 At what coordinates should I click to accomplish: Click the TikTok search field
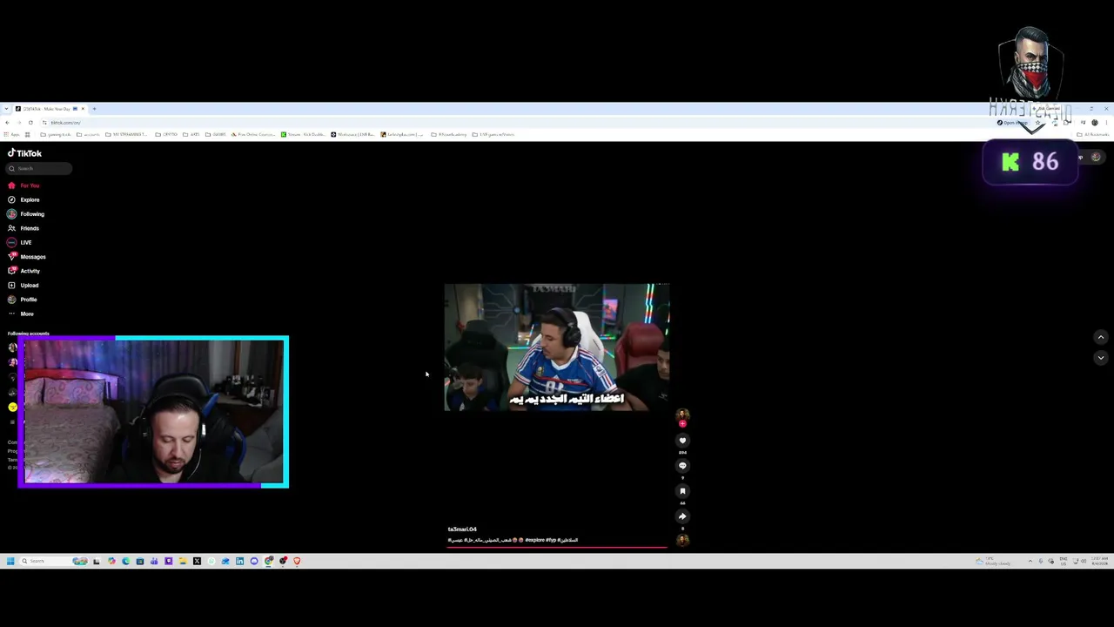pyautogui.click(x=40, y=169)
